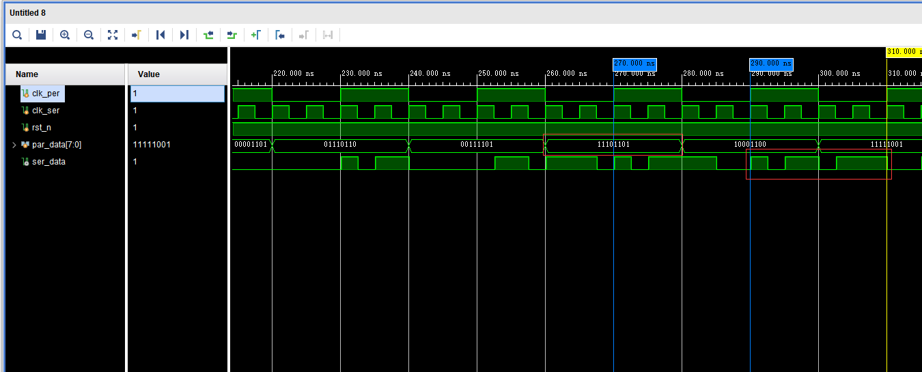Image resolution: width=922 pixels, height=372 pixels.
Task: Go to the cursor position
Action: coord(136,35)
